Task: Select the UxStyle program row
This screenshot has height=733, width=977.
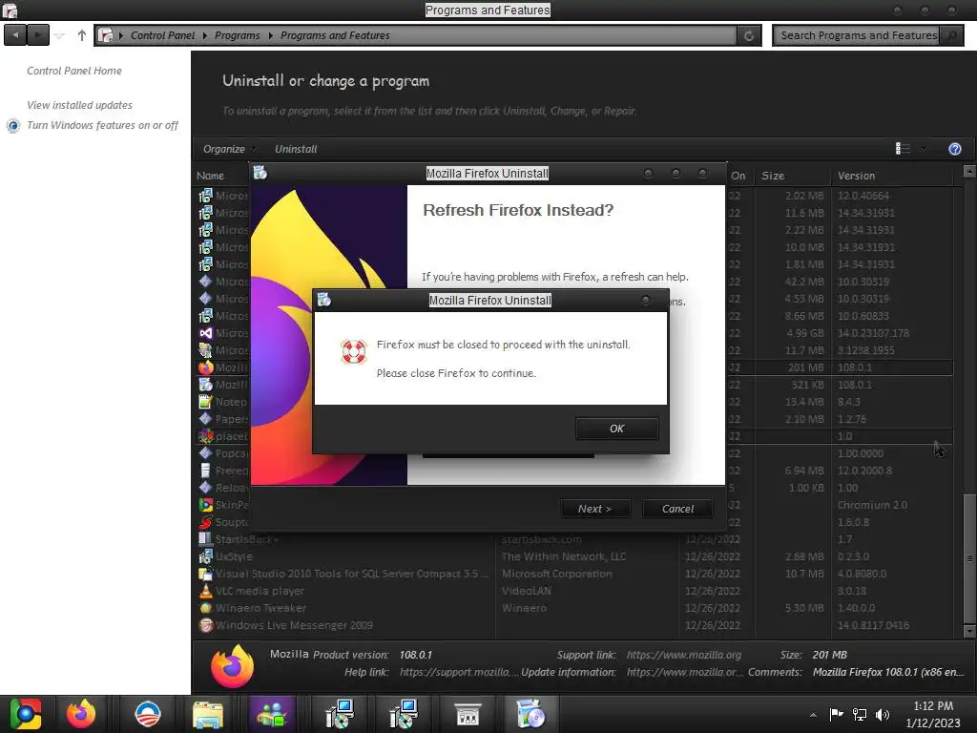Action: [573, 556]
